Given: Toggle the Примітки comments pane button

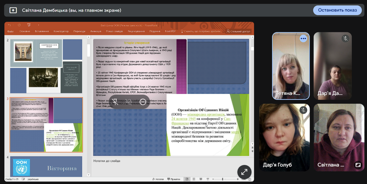Looking at the screenshot, I should tap(173, 179).
